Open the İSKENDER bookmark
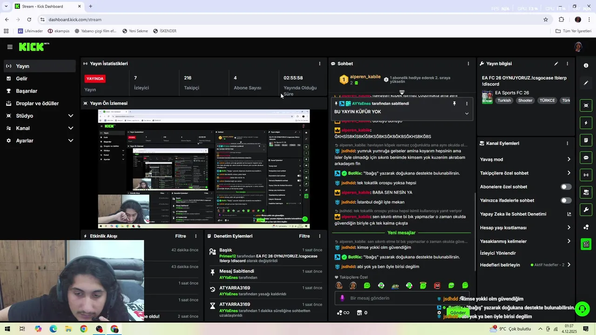Screen dimensions: 596x335 point(164,31)
